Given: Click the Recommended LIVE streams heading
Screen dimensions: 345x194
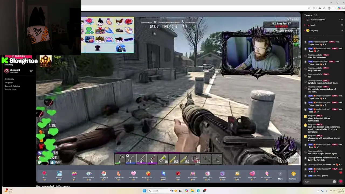Looking at the screenshot, I should tap(53, 186).
